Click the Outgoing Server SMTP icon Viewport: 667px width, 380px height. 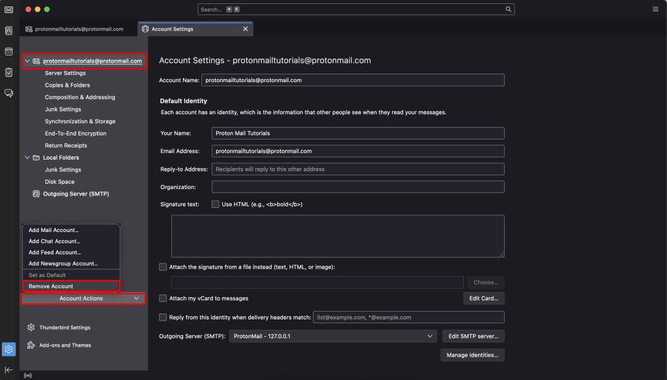36,194
